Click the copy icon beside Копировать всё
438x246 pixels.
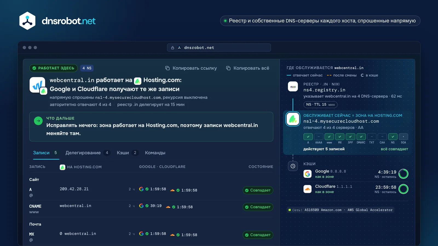pyautogui.click(x=228, y=68)
